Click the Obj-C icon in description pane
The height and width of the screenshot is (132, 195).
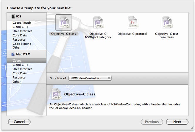tap(57, 94)
